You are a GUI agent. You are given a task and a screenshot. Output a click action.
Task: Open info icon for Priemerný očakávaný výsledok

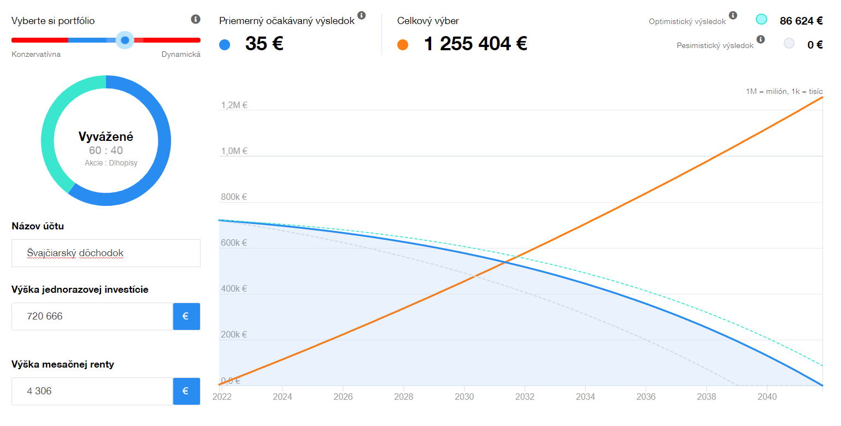coord(361,15)
